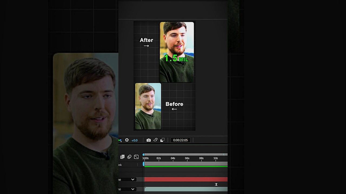Click the 06s mark on time ruler
346x194 pixels.
(x=187, y=158)
